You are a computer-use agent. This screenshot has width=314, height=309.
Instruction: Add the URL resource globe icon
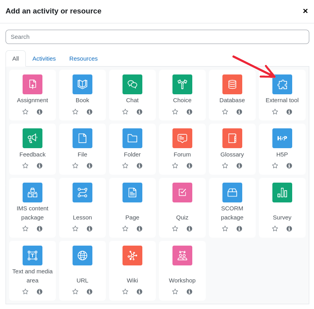(x=82, y=256)
